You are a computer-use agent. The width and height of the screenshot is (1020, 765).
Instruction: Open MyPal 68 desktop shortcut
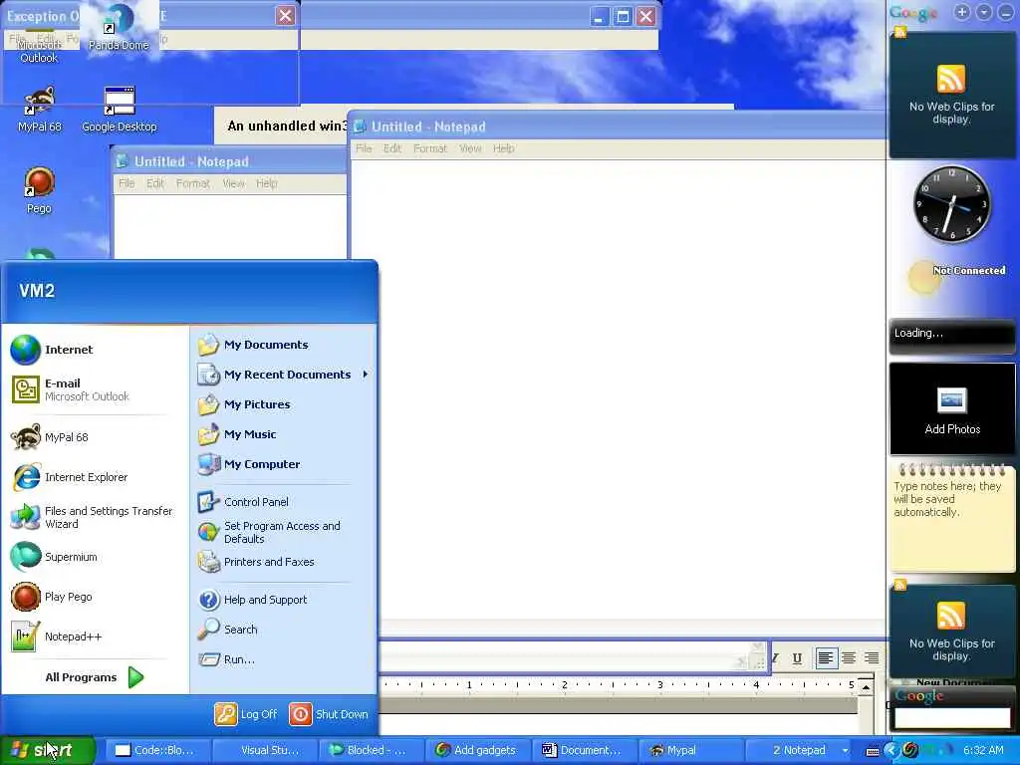[39, 109]
